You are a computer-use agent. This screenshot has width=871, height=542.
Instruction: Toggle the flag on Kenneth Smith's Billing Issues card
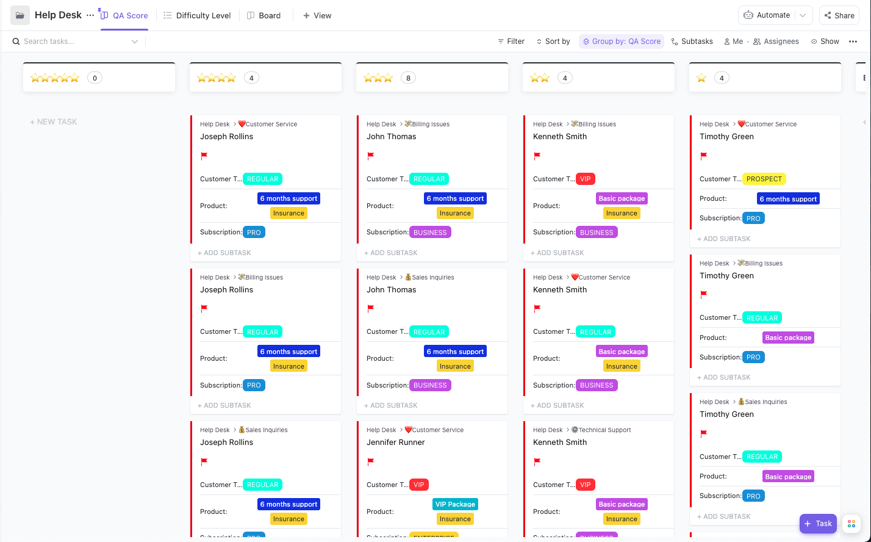pos(537,156)
